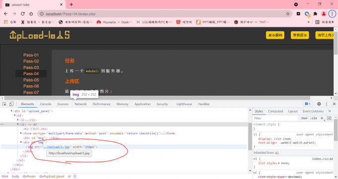This screenshot has width=338, height=179.
Task: Open a new browser tab
Action: click(x=71, y=4)
